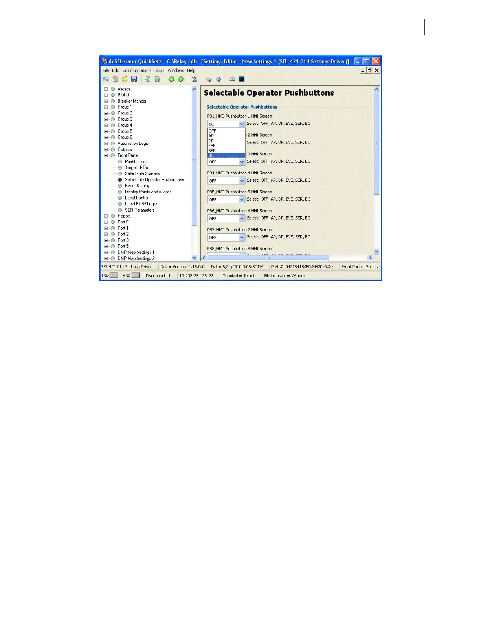Expand the Automation Logic tree node
This screenshot has width=481, height=623.
106,143
